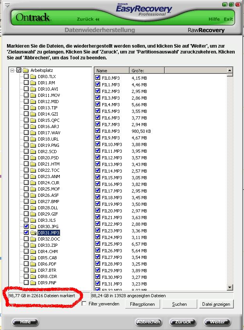Viewport: 244px width, 330px height.
Task: Click the DIR31.MP3 folder icon
Action: (x=33, y=233)
